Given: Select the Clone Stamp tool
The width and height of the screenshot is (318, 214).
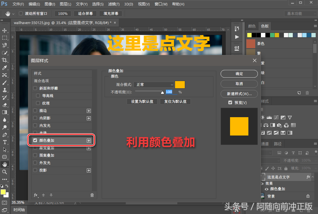Looking at the screenshot, I should pos(5,90).
